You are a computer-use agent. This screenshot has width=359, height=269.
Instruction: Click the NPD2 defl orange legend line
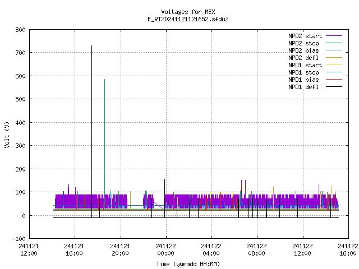334,57
